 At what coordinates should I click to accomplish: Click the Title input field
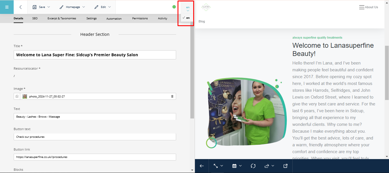[95, 55]
